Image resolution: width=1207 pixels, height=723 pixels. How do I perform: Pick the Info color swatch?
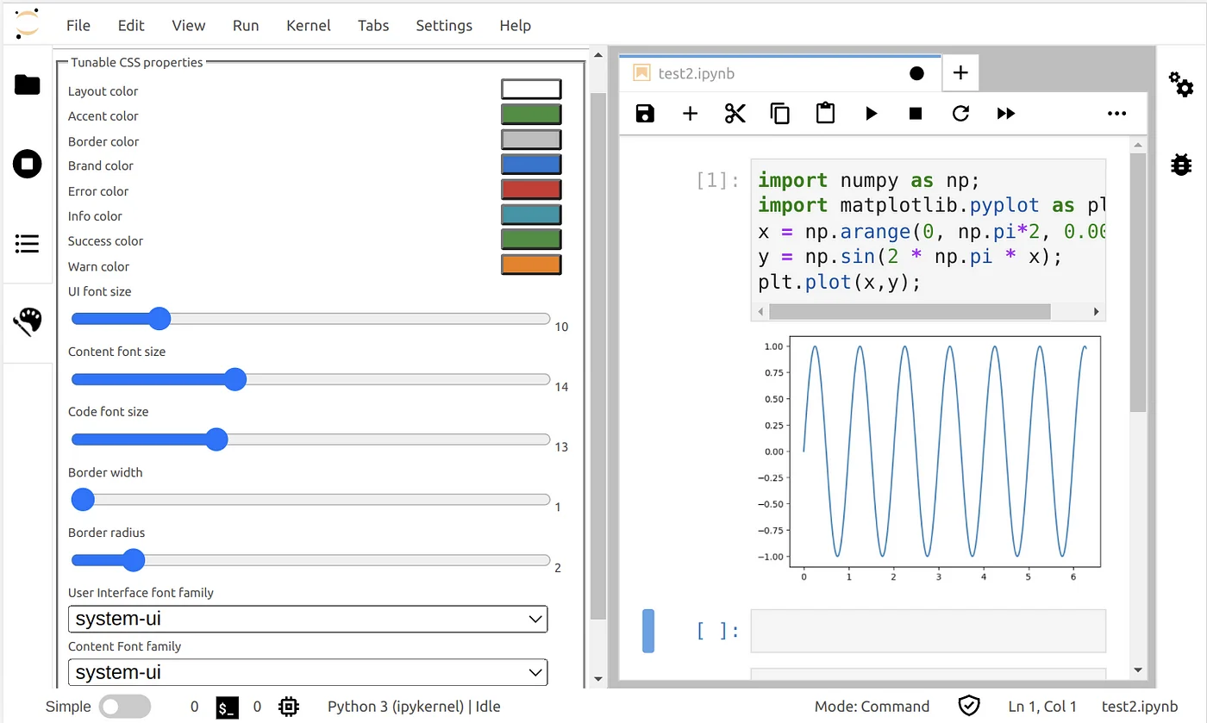[531, 215]
